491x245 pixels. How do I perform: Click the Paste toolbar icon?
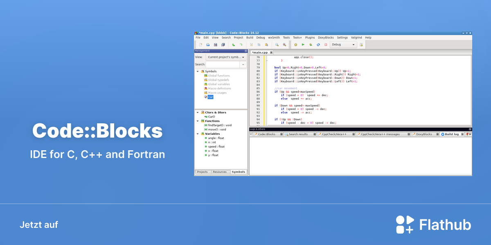[266, 45]
